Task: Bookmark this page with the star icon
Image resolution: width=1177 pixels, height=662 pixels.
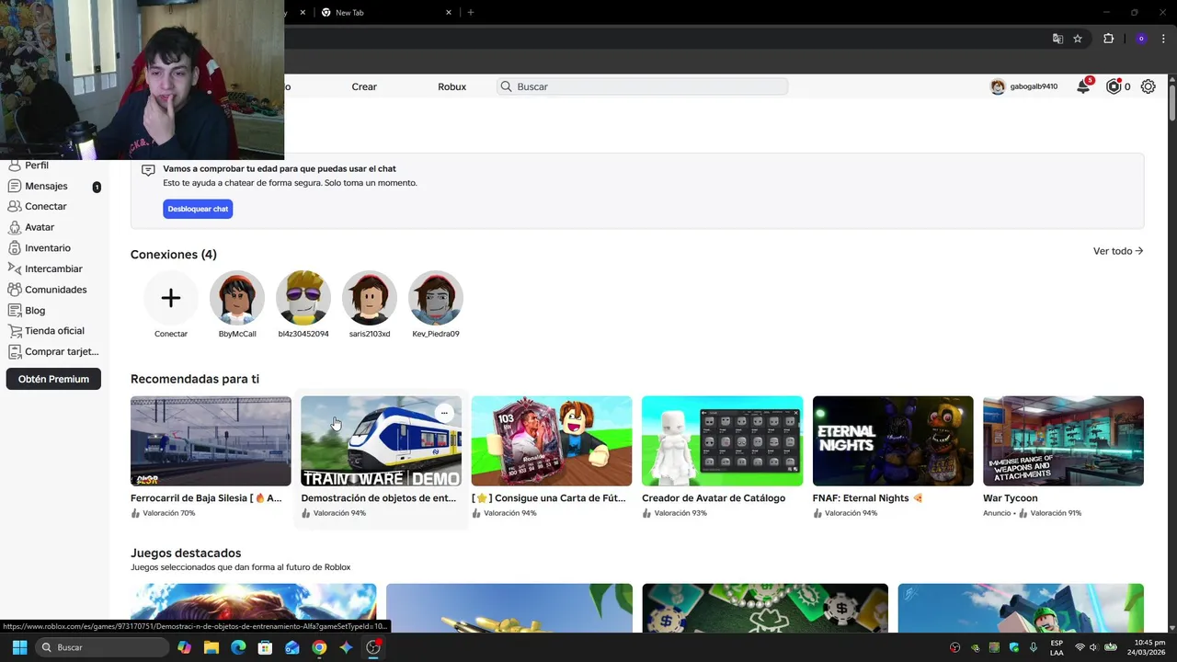Action: pyautogui.click(x=1078, y=39)
